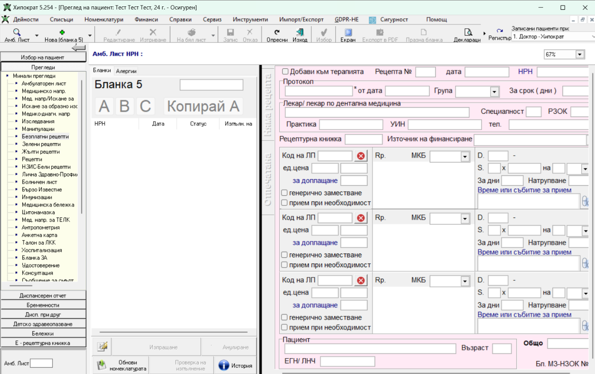
Task: Click first за доплащане link
Action: 315,181
